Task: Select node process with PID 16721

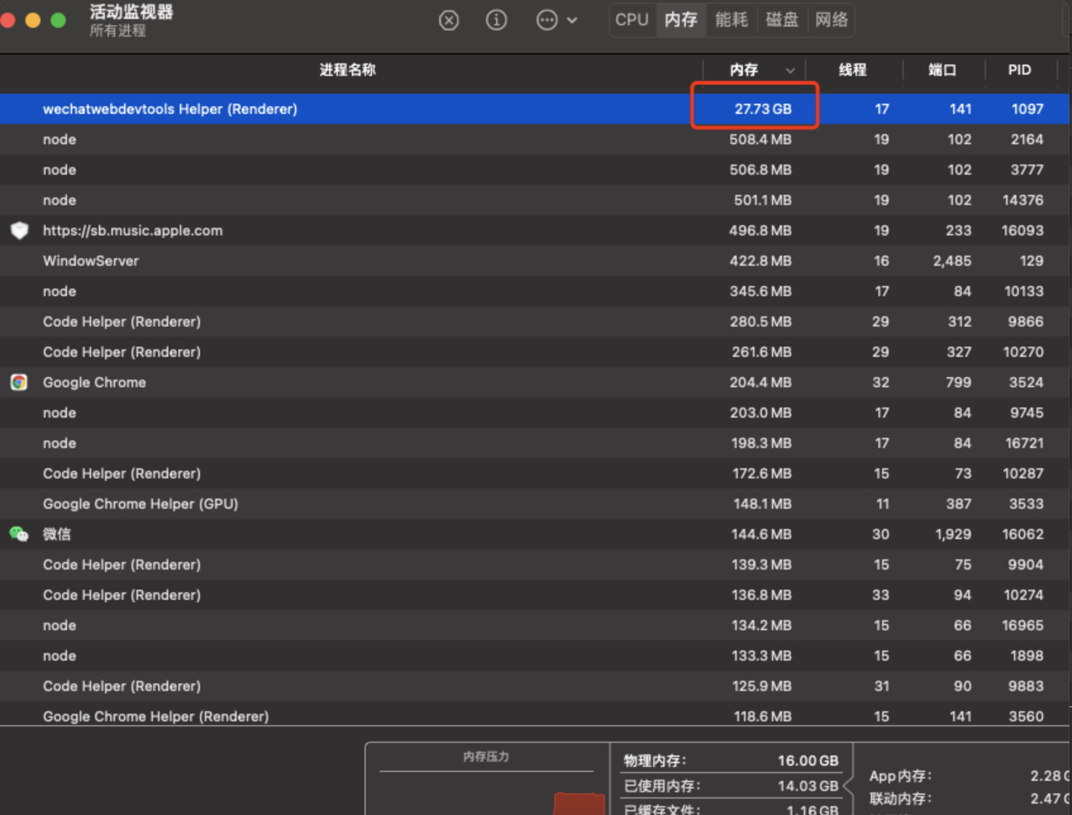Action: [x=535, y=443]
